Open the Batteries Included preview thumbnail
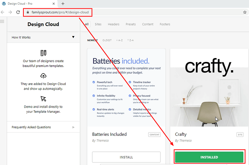 tap(126, 88)
